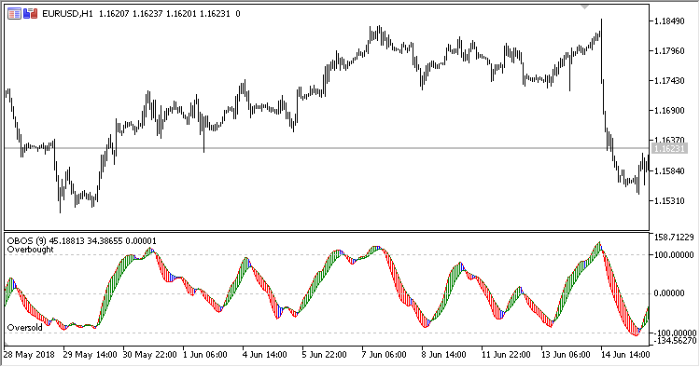Click the 1 Jun 06:00 time label
The image size is (700, 367).
pos(205,355)
